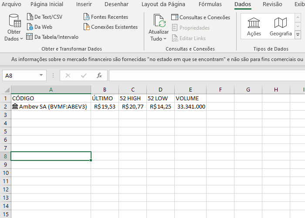This screenshot has height=218, width=305.
Task: Open the Arquivo tab
Action: (11, 4)
